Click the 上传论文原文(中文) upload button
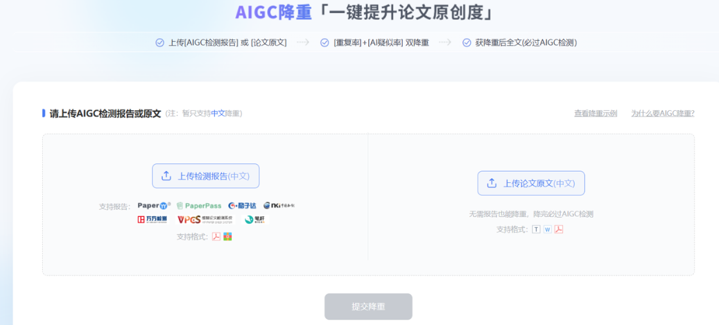This screenshot has width=719, height=325. 531,184
